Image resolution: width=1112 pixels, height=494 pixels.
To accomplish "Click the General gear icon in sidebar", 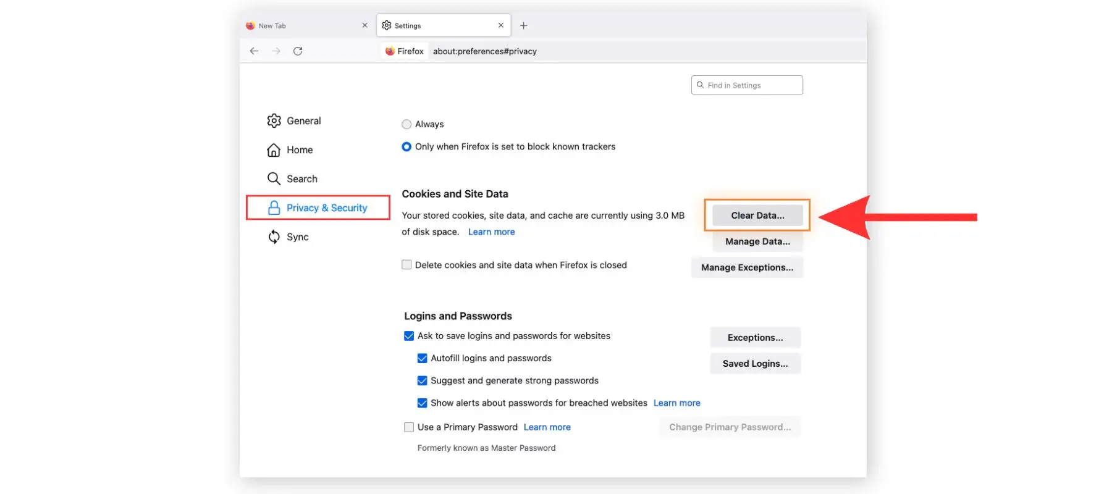I will coord(274,121).
